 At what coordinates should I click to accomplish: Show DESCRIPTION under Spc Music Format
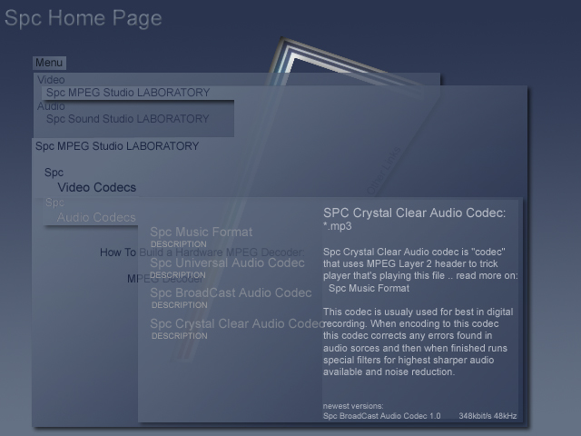click(x=179, y=244)
